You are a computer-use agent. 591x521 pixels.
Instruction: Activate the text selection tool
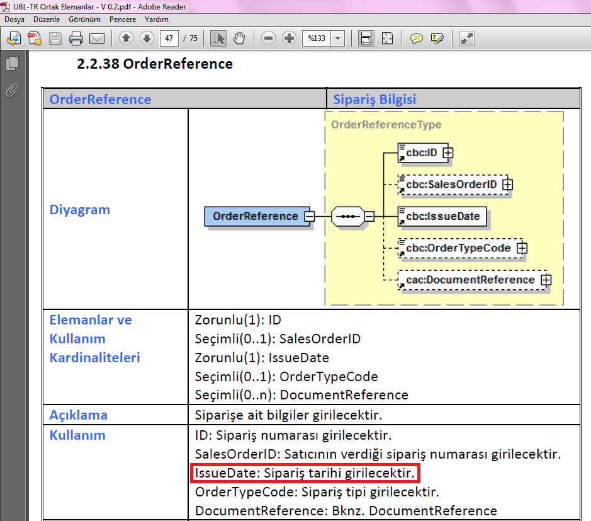coord(218,38)
